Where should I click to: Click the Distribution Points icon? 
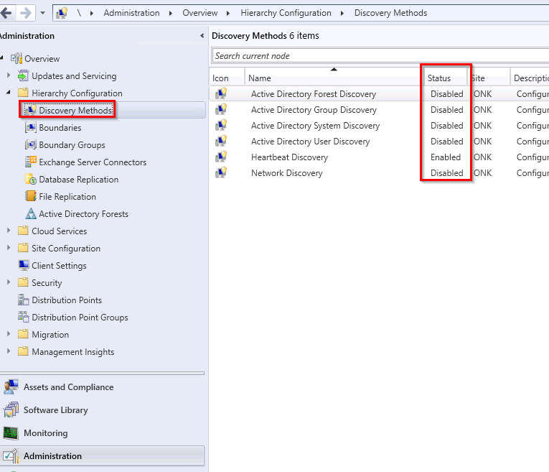pyautogui.click(x=24, y=300)
